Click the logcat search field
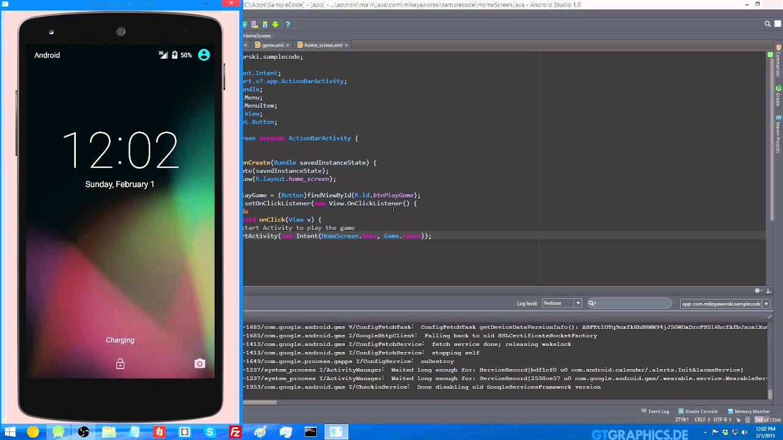Image resolution: width=783 pixels, height=440 pixels. pos(629,303)
